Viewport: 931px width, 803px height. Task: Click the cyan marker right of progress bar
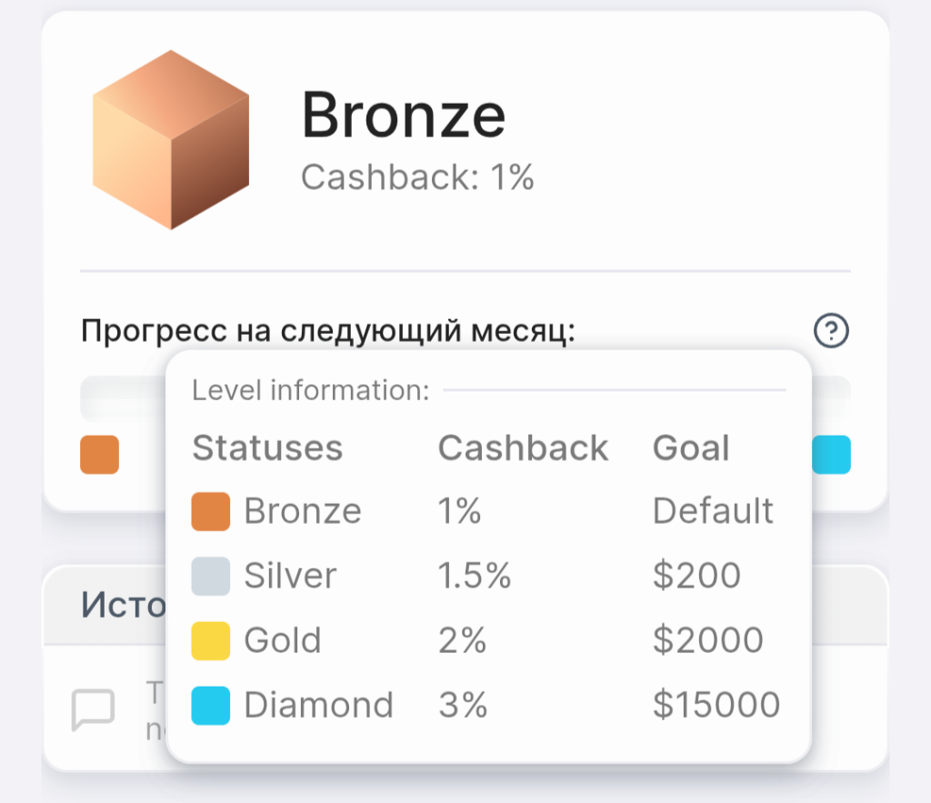(831, 455)
